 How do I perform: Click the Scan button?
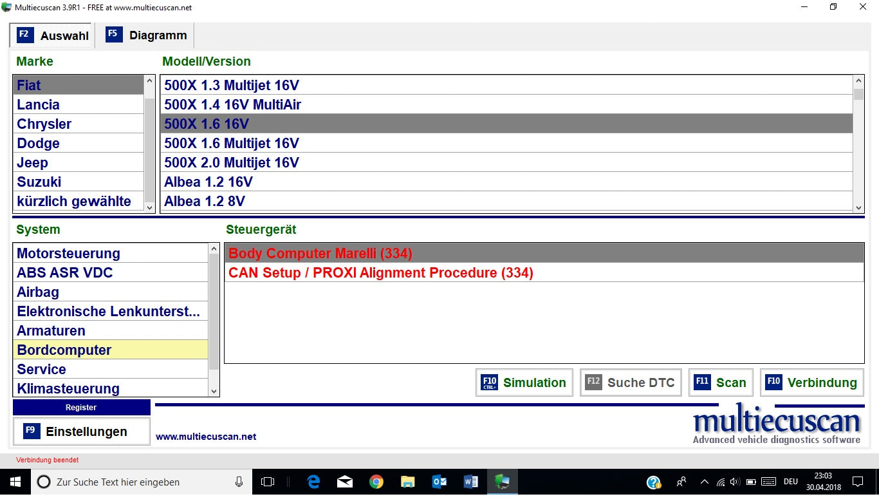(x=721, y=383)
